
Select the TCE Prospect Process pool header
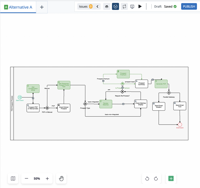point(12,103)
